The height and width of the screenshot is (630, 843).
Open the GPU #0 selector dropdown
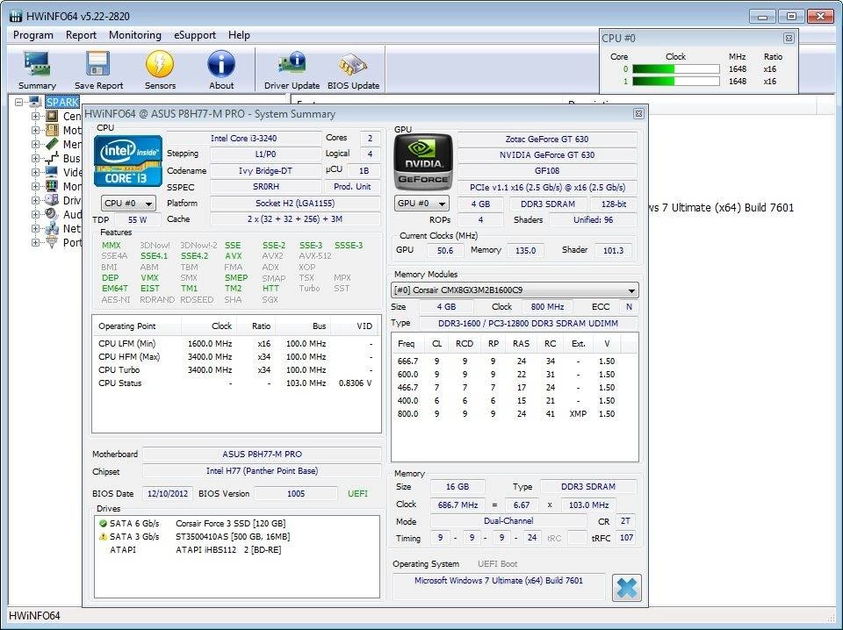click(x=421, y=204)
